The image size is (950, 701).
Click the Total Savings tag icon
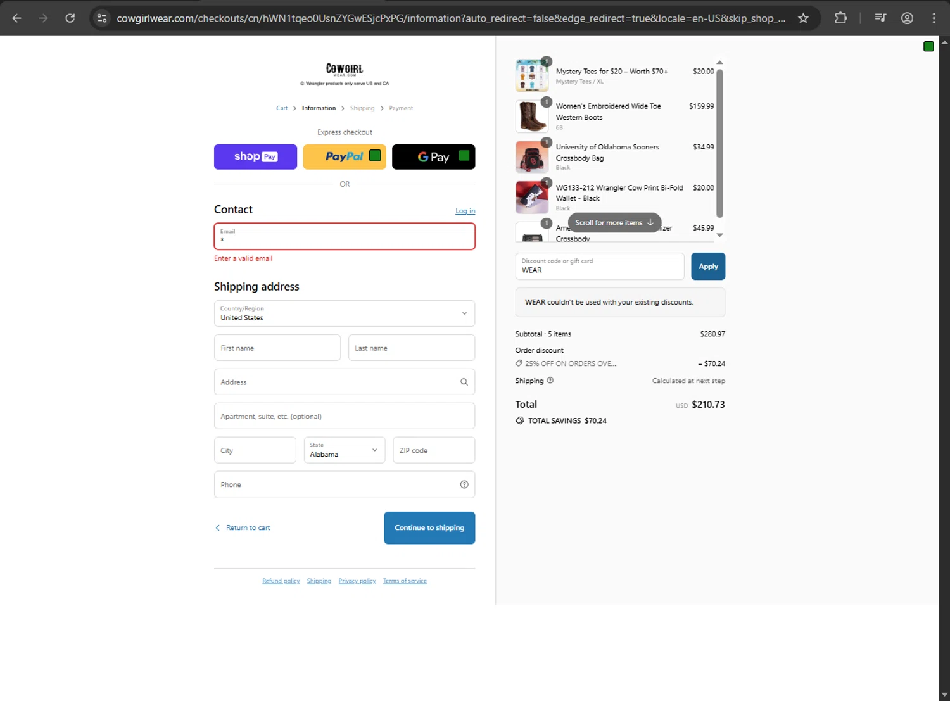point(520,420)
